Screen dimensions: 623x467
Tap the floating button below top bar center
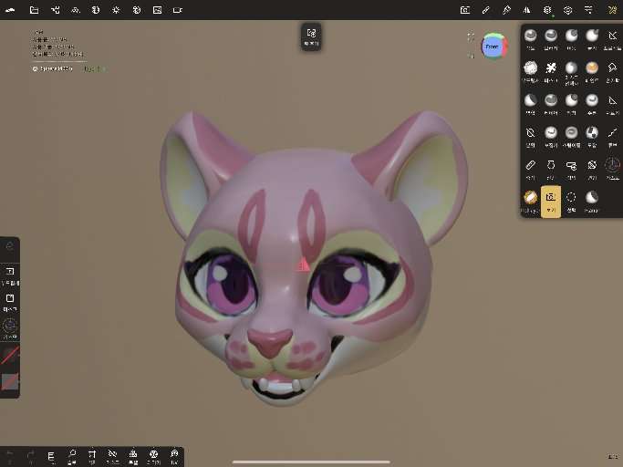pyautogui.click(x=311, y=37)
